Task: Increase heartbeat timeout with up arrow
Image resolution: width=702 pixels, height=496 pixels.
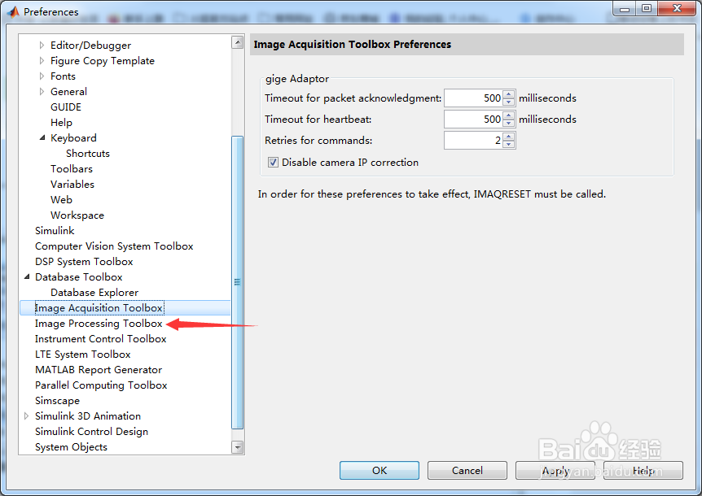Action: pyautogui.click(x=509, y=115)
